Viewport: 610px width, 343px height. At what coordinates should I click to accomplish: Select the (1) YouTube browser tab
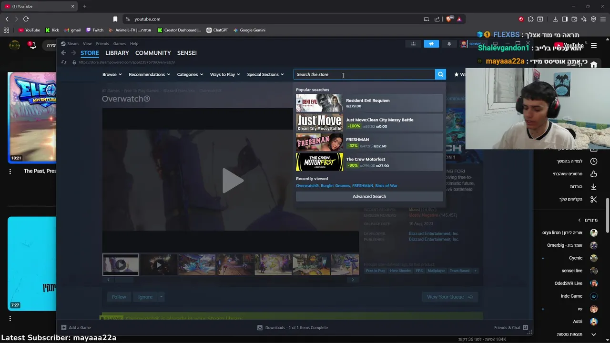pos(39,6)
